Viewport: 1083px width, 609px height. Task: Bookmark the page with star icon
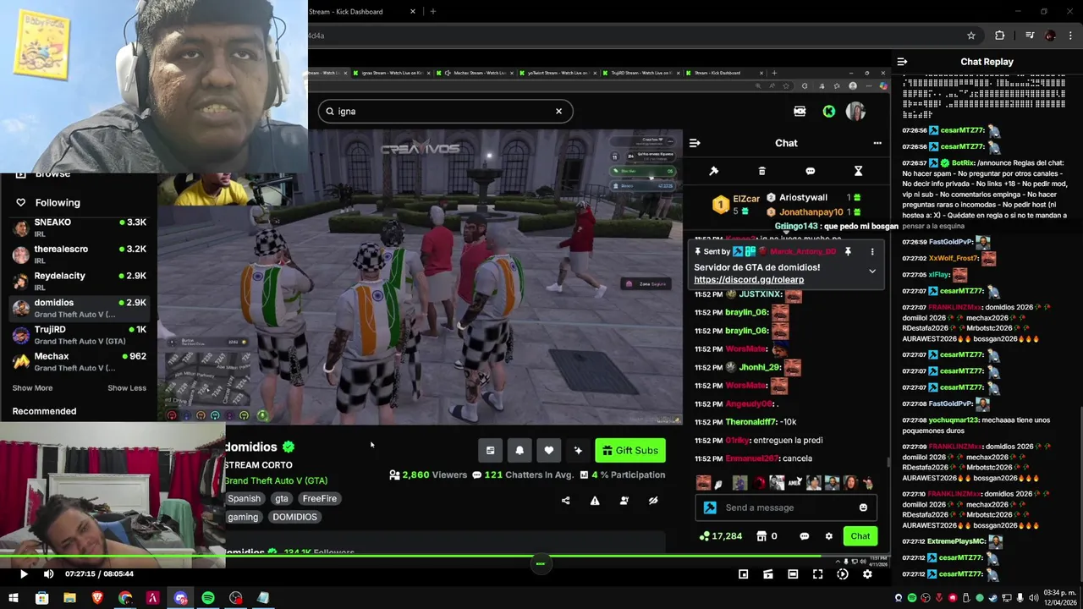pos(971,36)
